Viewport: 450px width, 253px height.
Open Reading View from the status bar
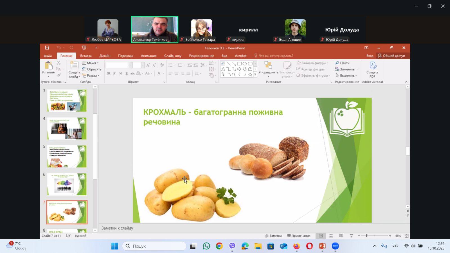pyautogui.click(x=341, y=236)
